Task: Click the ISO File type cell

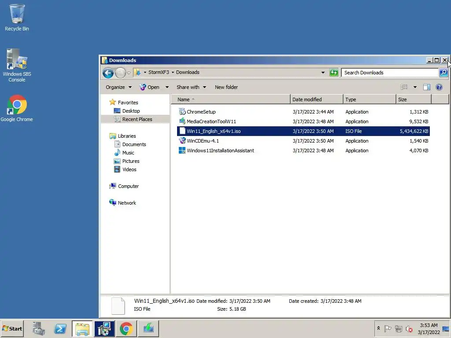Action: tap(354, 131)
